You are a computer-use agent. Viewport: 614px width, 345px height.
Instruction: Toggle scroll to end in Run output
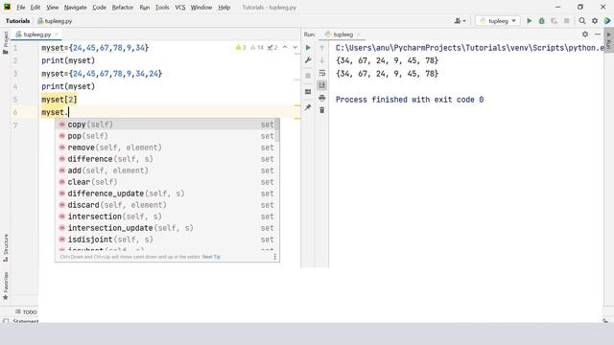tap(322, 85)
